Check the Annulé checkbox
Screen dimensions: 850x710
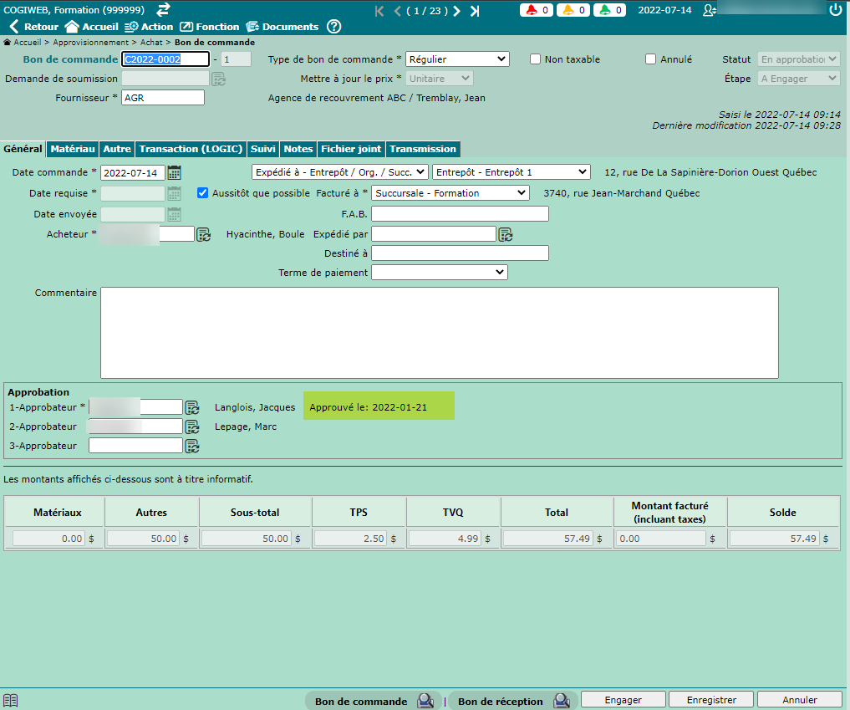(651, 59)
